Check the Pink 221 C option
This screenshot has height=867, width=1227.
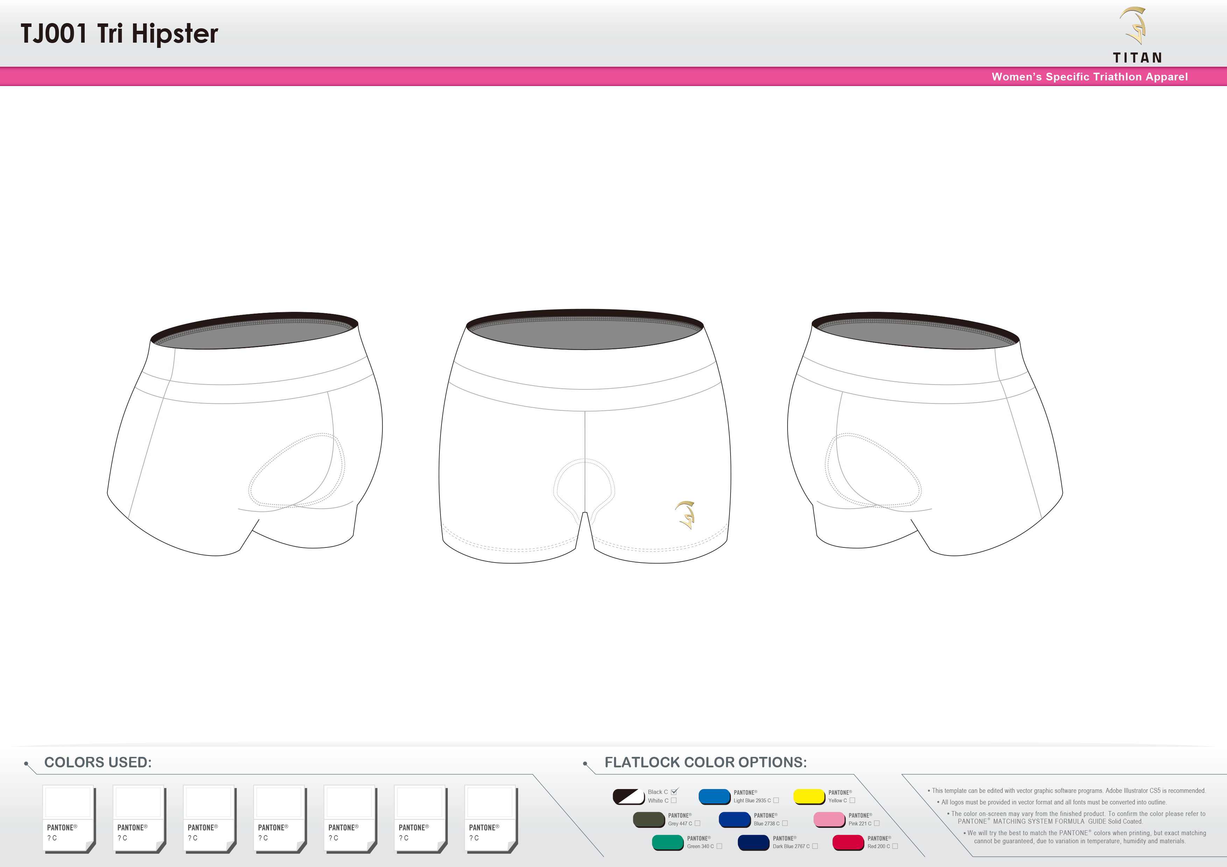point(876,823)
